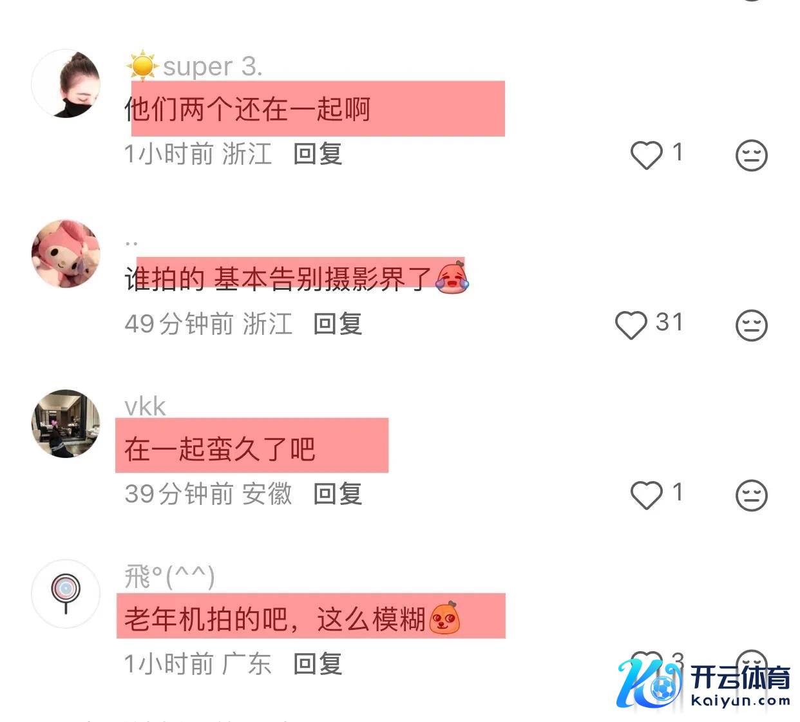Like vkk's comment with the heart icon
The width and height of the screenshot is (800, 722).
coord(646,495)
